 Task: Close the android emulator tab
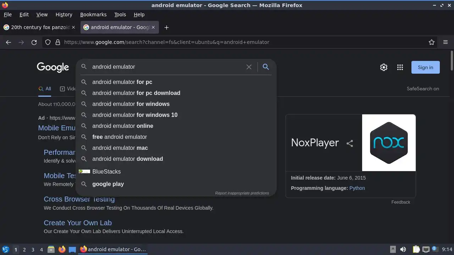click(153, 27)
